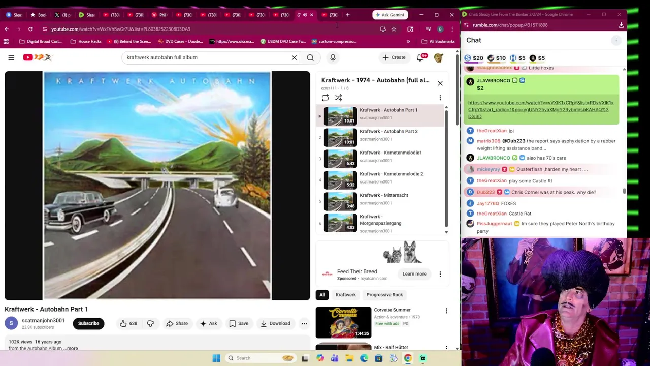The width and height of the screenshot is (650, 366).
Task: Start voice search with microphone icon
Action: [x=333, y=57]
